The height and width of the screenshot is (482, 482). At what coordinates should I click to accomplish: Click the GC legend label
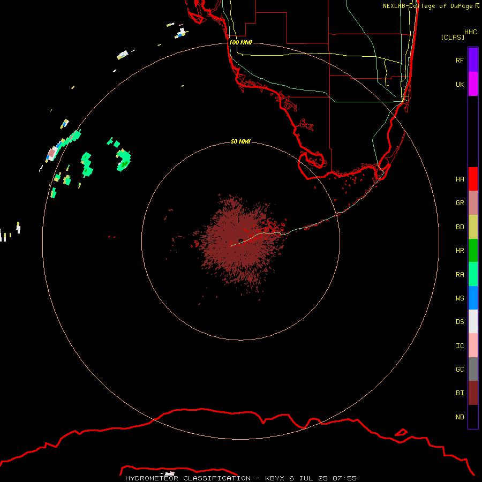pyautogui.click(x=460, y=370)
